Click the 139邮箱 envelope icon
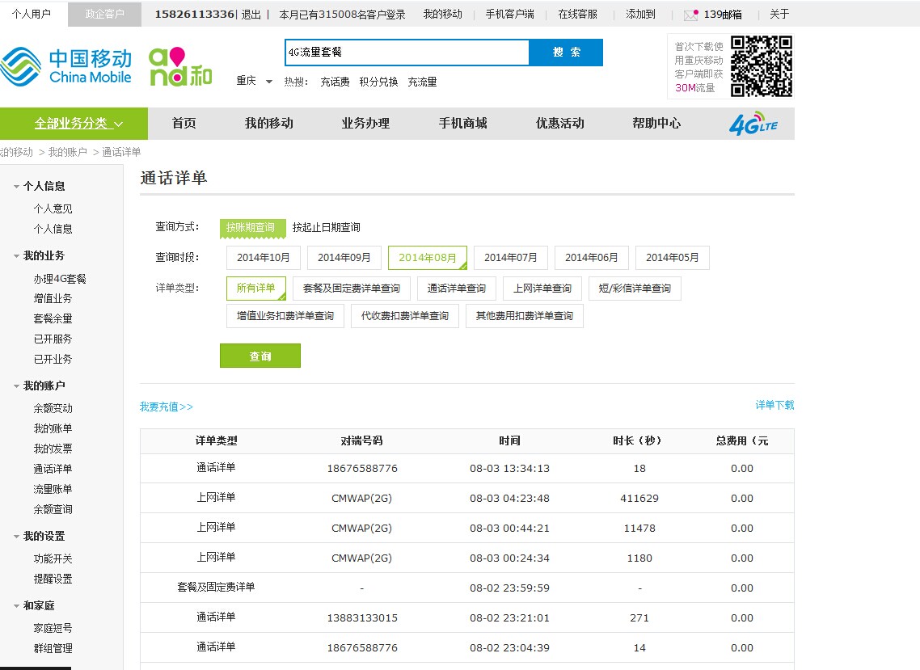Image resolution: width=920 pixels, height=670 pixels. (x=690, y=15)
